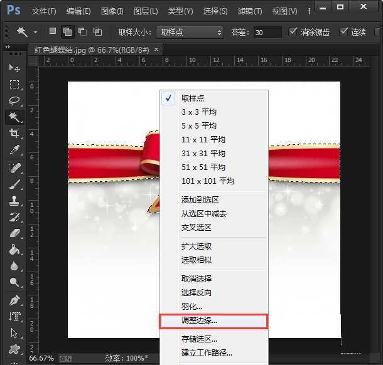Choose 羽化... from the context menu
383x365 pixels.
coord(191,307)
